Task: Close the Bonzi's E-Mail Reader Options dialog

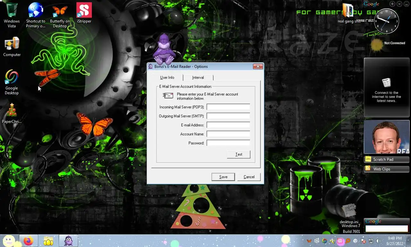Action: [258, 66]
